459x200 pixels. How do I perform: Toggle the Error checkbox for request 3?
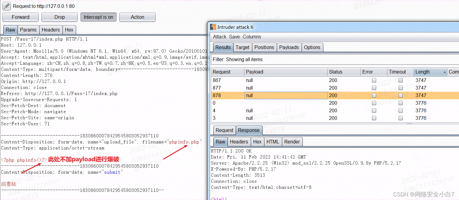374,118
